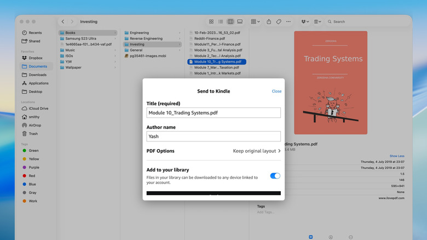This screenshot has height=240, width=427.
Task: Open Trash in the sidebar
Action: [33, 134]
